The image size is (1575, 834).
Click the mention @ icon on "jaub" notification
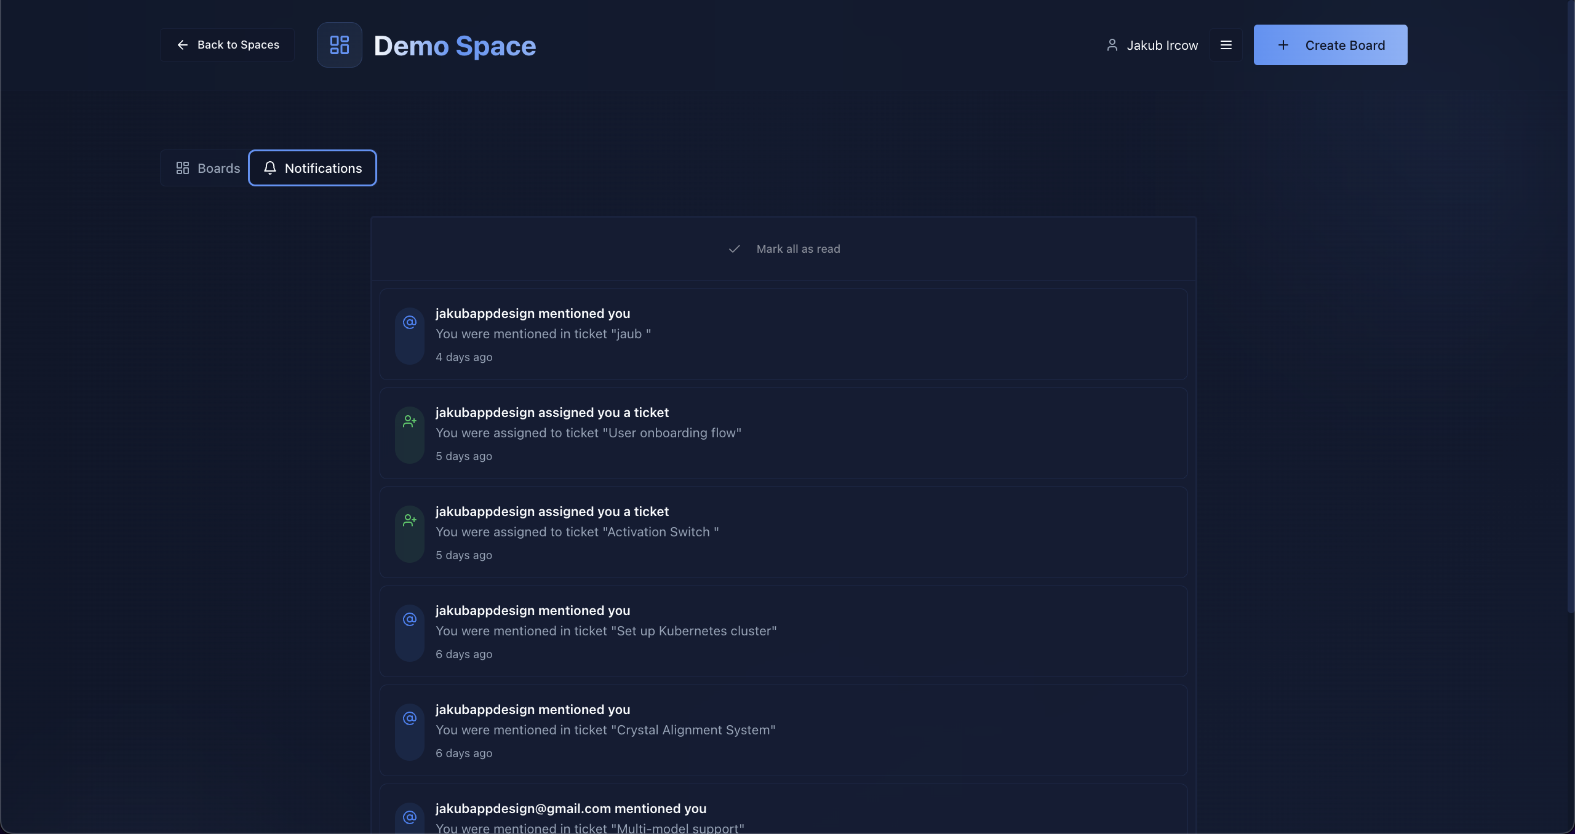(410, 322)
